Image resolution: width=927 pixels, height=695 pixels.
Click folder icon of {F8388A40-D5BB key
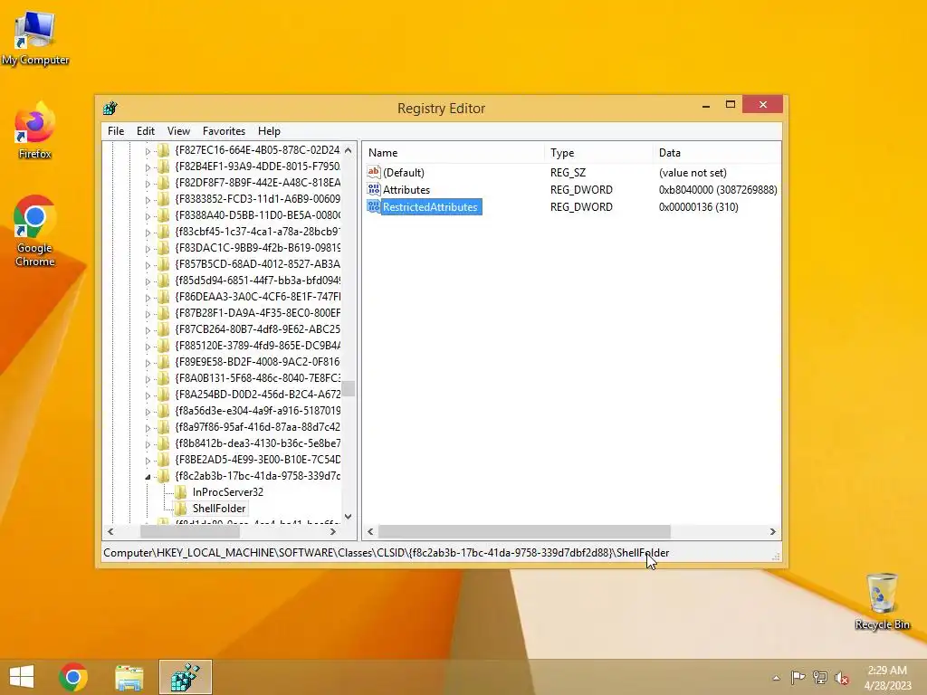(x=163, y=215)
